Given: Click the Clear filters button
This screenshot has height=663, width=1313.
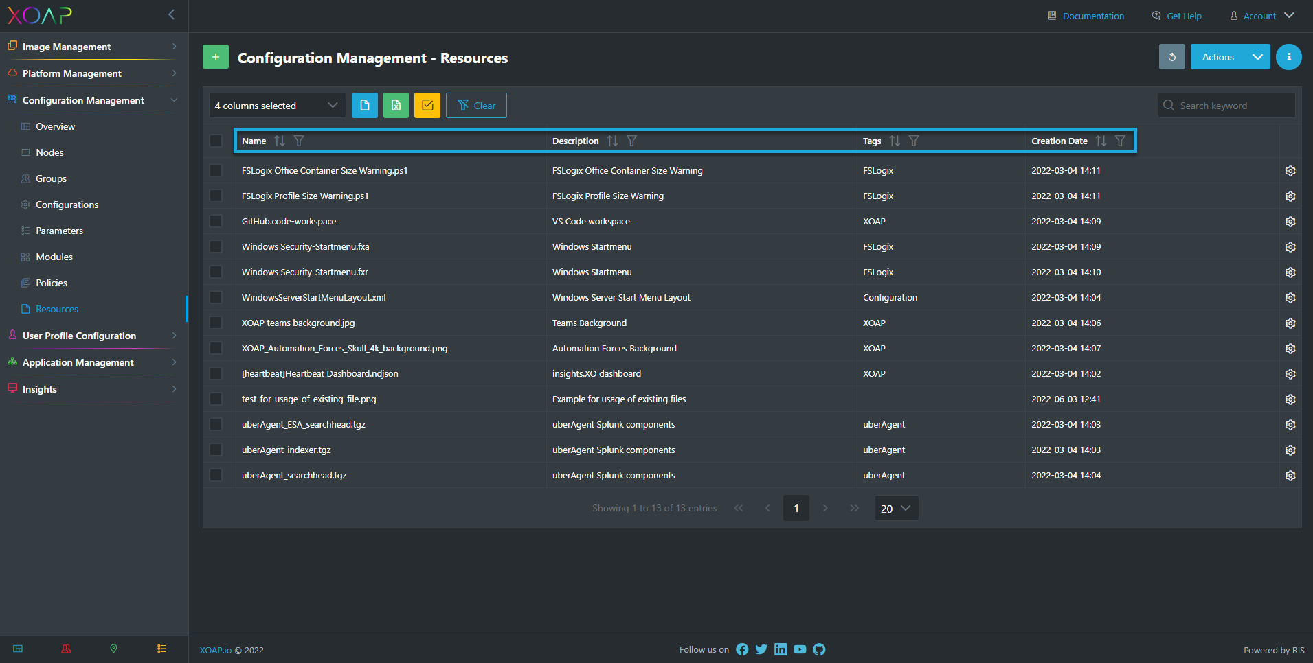Looking at the screenshot, I should pos(476,105).
